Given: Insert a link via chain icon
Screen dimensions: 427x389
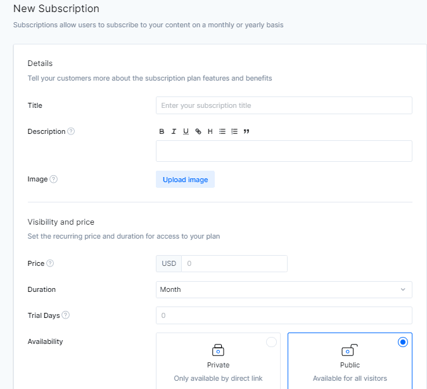Looking at the screenshot, I should tap(198, 131).
